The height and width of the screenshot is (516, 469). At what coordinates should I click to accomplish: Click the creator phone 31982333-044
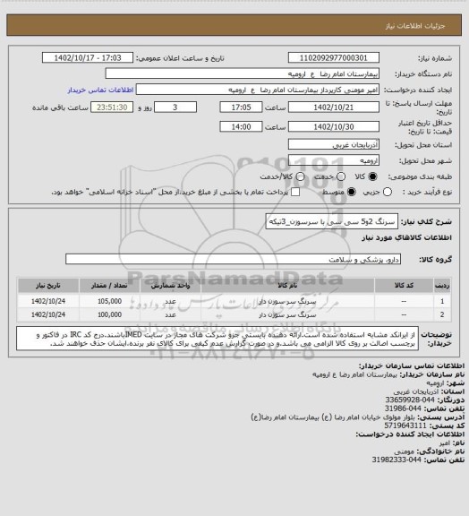coord(397,460)
